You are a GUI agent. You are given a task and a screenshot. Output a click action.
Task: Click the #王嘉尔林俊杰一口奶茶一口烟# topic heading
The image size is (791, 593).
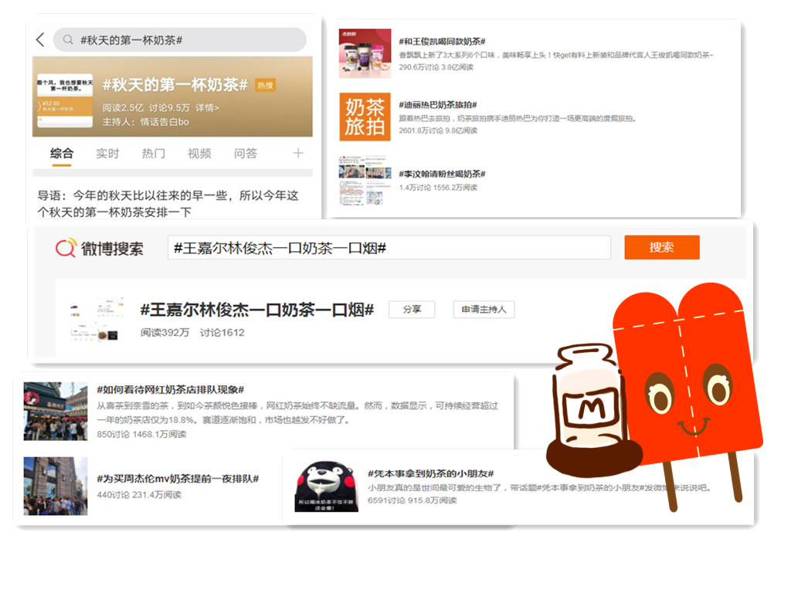256,310
